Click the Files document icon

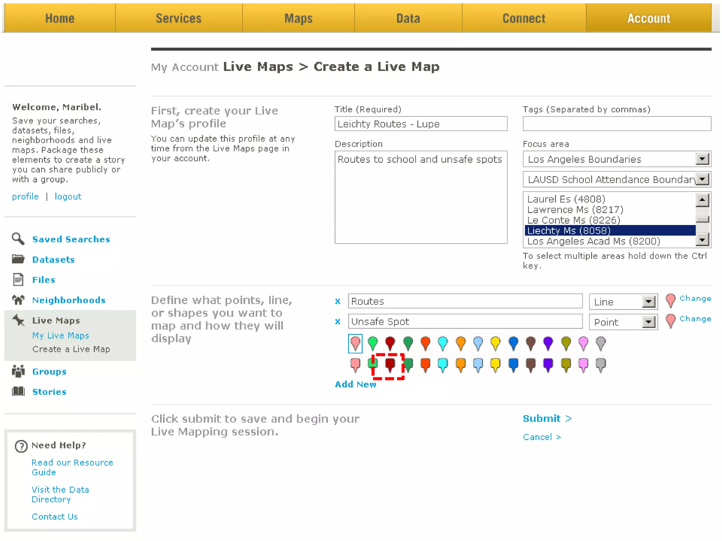point(18,280)
